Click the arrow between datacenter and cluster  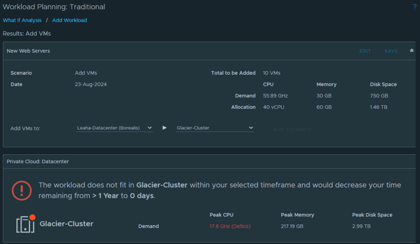[164, 128]
